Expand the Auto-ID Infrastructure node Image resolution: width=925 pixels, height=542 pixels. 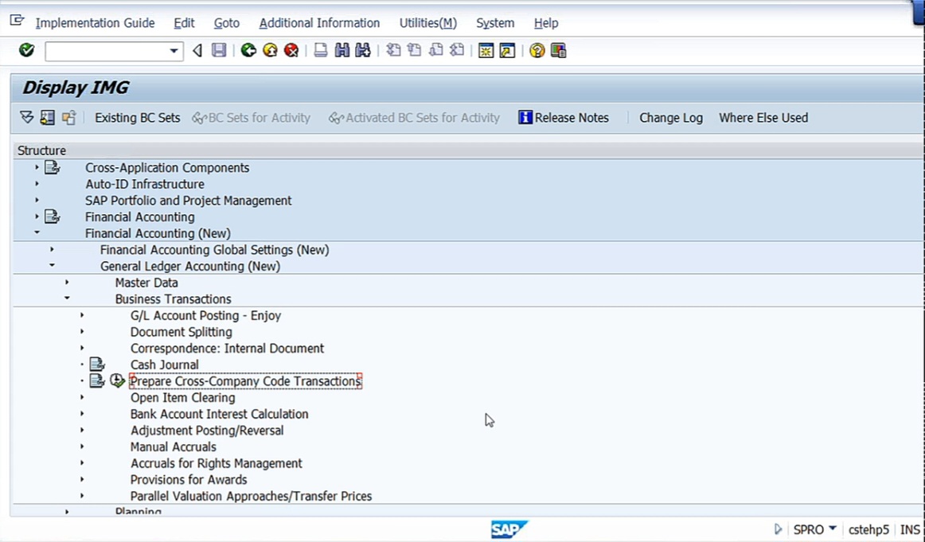click(37, 184)
